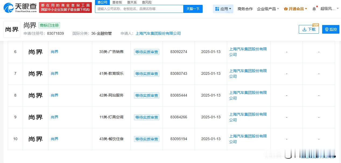Open trademark image in row 7
341x163 pixels.
tap(36, 74)
